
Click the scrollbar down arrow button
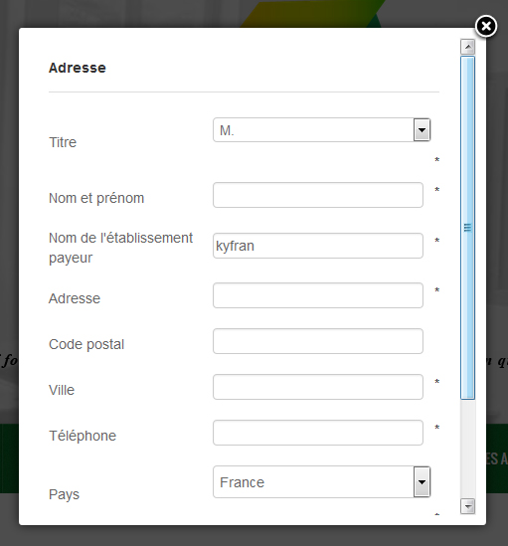(x=467, y=506)
